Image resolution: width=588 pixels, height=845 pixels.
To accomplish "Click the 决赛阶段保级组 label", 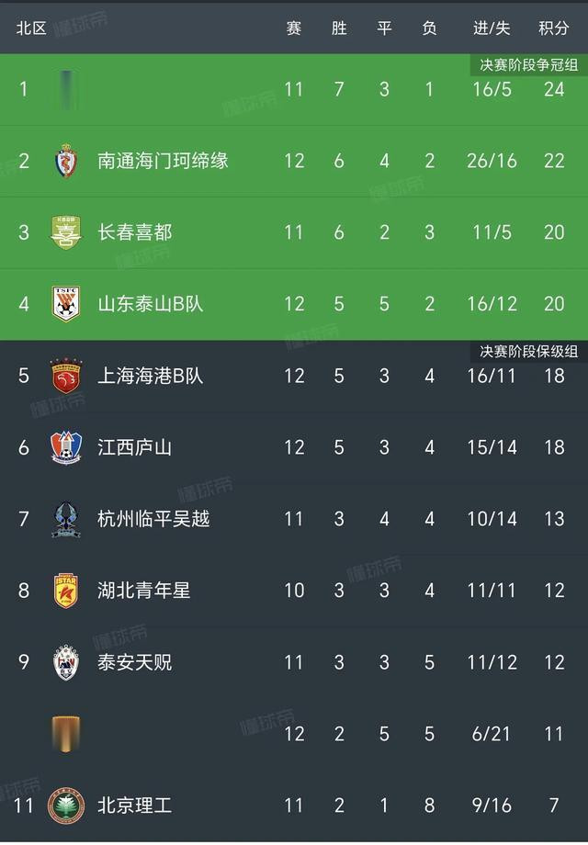I will (528, 352).
